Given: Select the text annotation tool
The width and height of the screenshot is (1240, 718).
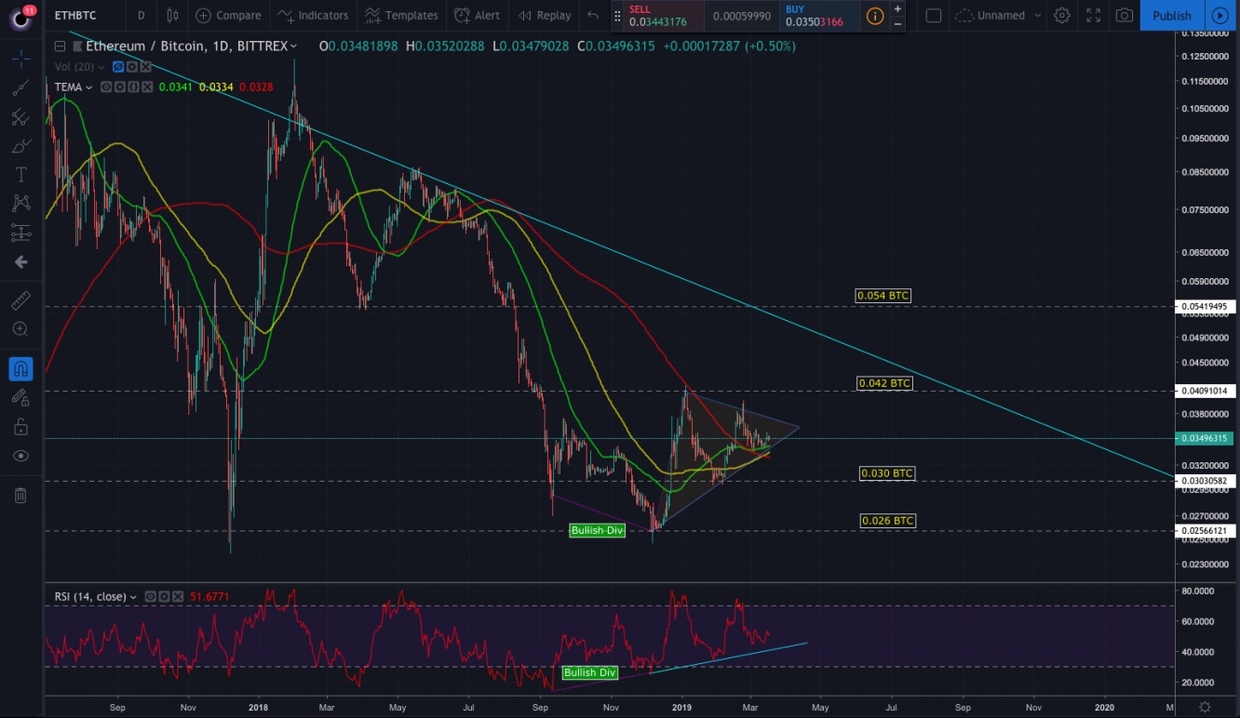Looking at the screenshot, I should (20, 175).
